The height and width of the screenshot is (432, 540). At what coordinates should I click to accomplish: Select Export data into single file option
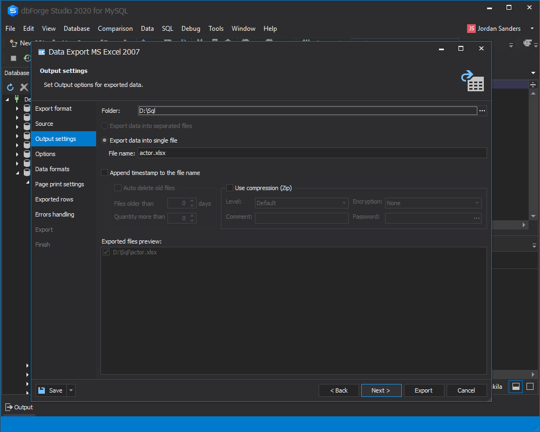pyautogui.click(x=104, y=140)
